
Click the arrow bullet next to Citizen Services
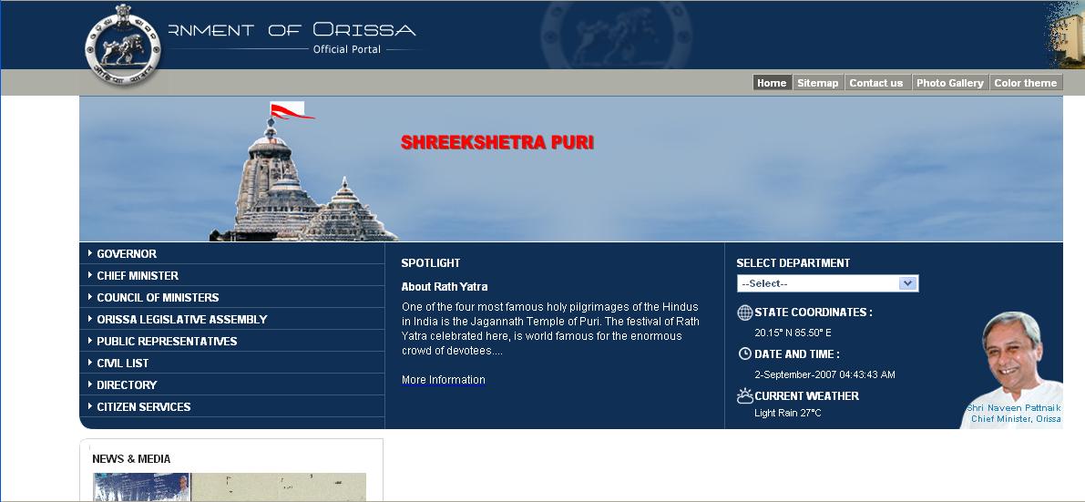pyautogui.click(x=90, y=406)
